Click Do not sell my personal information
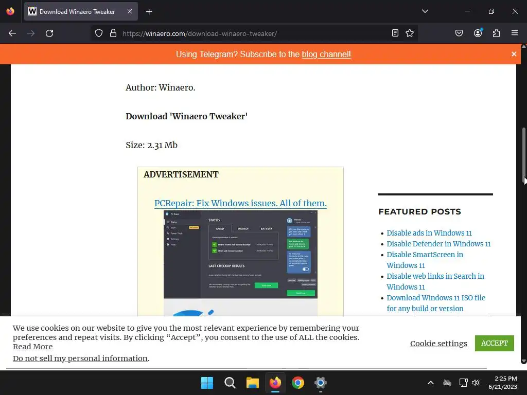 click(80, 358)
